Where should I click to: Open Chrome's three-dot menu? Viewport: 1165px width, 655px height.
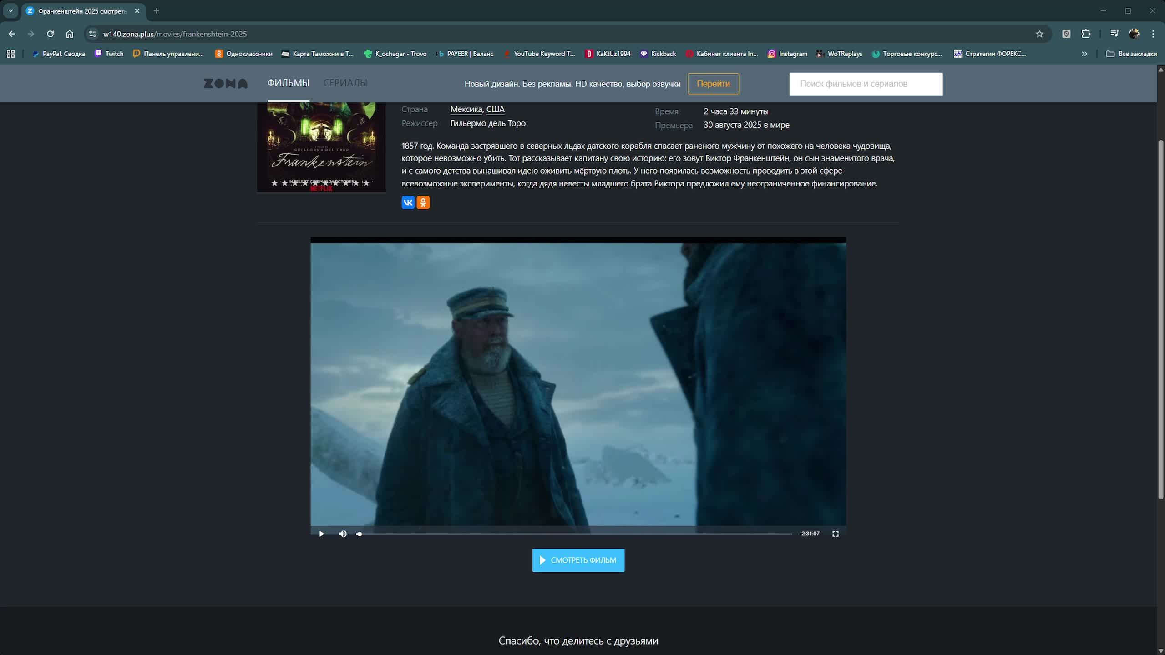[1153, 34]
